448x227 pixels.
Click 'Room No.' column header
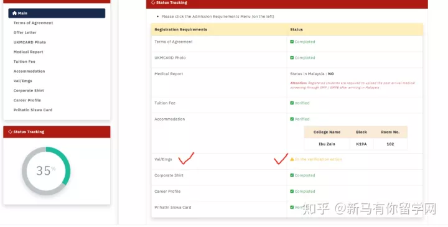pos(390,132)
